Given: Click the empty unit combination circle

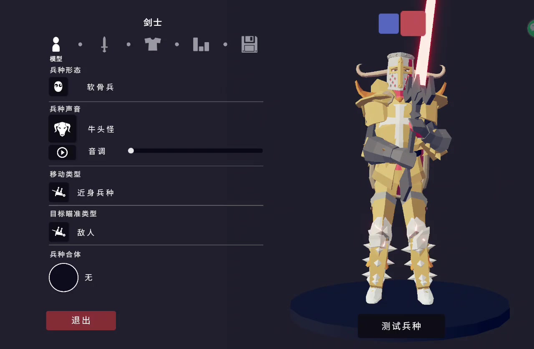Looking at the screenshot, I should (x=64, y=277).
